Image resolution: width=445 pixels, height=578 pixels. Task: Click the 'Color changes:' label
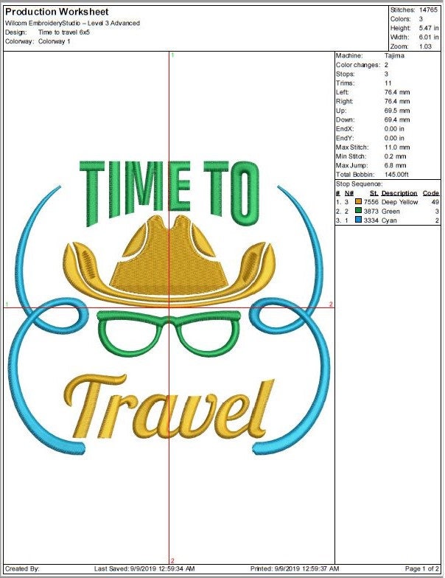(358, 65)
